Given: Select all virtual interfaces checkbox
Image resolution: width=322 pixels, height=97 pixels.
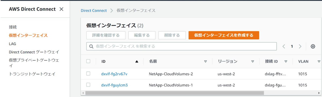Looking at the screenshot, I should 88,61.
